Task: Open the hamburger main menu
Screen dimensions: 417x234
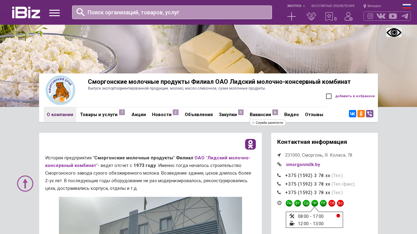Action: click(54, 13)
